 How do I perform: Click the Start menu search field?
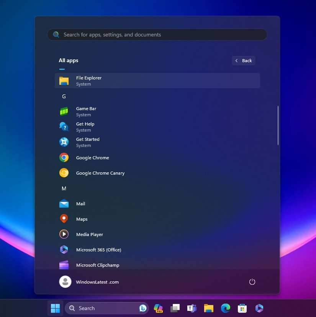coord(157,35)
